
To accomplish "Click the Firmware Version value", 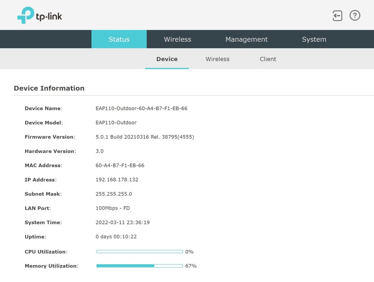I will tap(145, 137).
